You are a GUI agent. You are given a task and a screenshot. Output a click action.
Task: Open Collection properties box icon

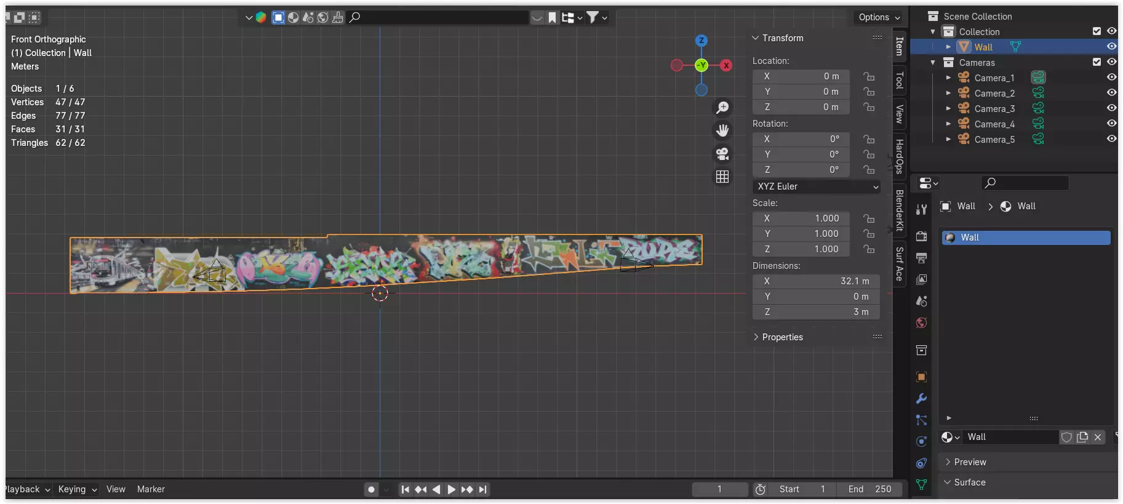tap(921, 350)
